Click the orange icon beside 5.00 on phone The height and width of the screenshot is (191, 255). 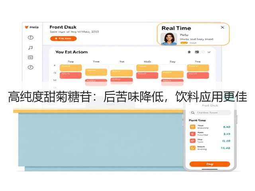[x=193, y=127]
